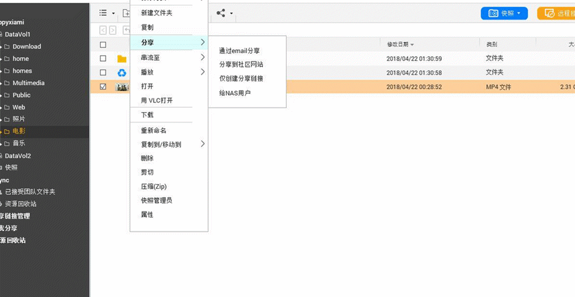Click the yellow folder icon in the file list
The image size is (575, 297).
(122, 59)
